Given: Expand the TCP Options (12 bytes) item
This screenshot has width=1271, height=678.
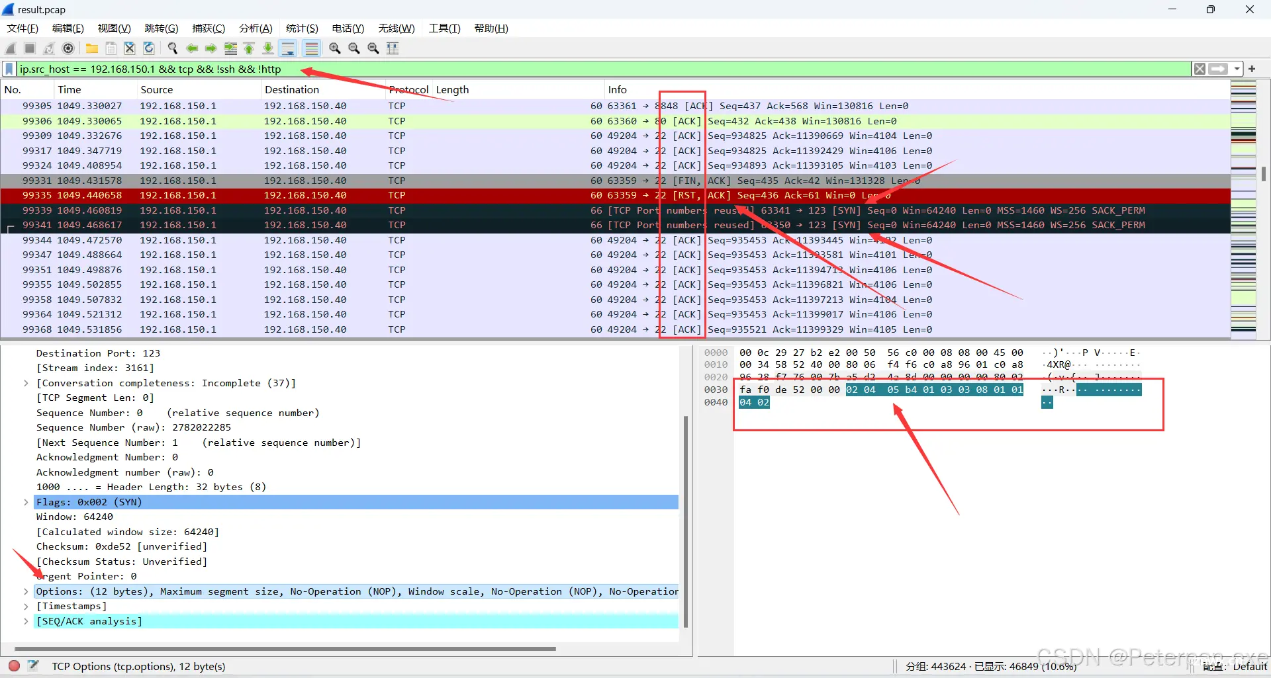Looking at the screenshot, I should click(26, 591).
